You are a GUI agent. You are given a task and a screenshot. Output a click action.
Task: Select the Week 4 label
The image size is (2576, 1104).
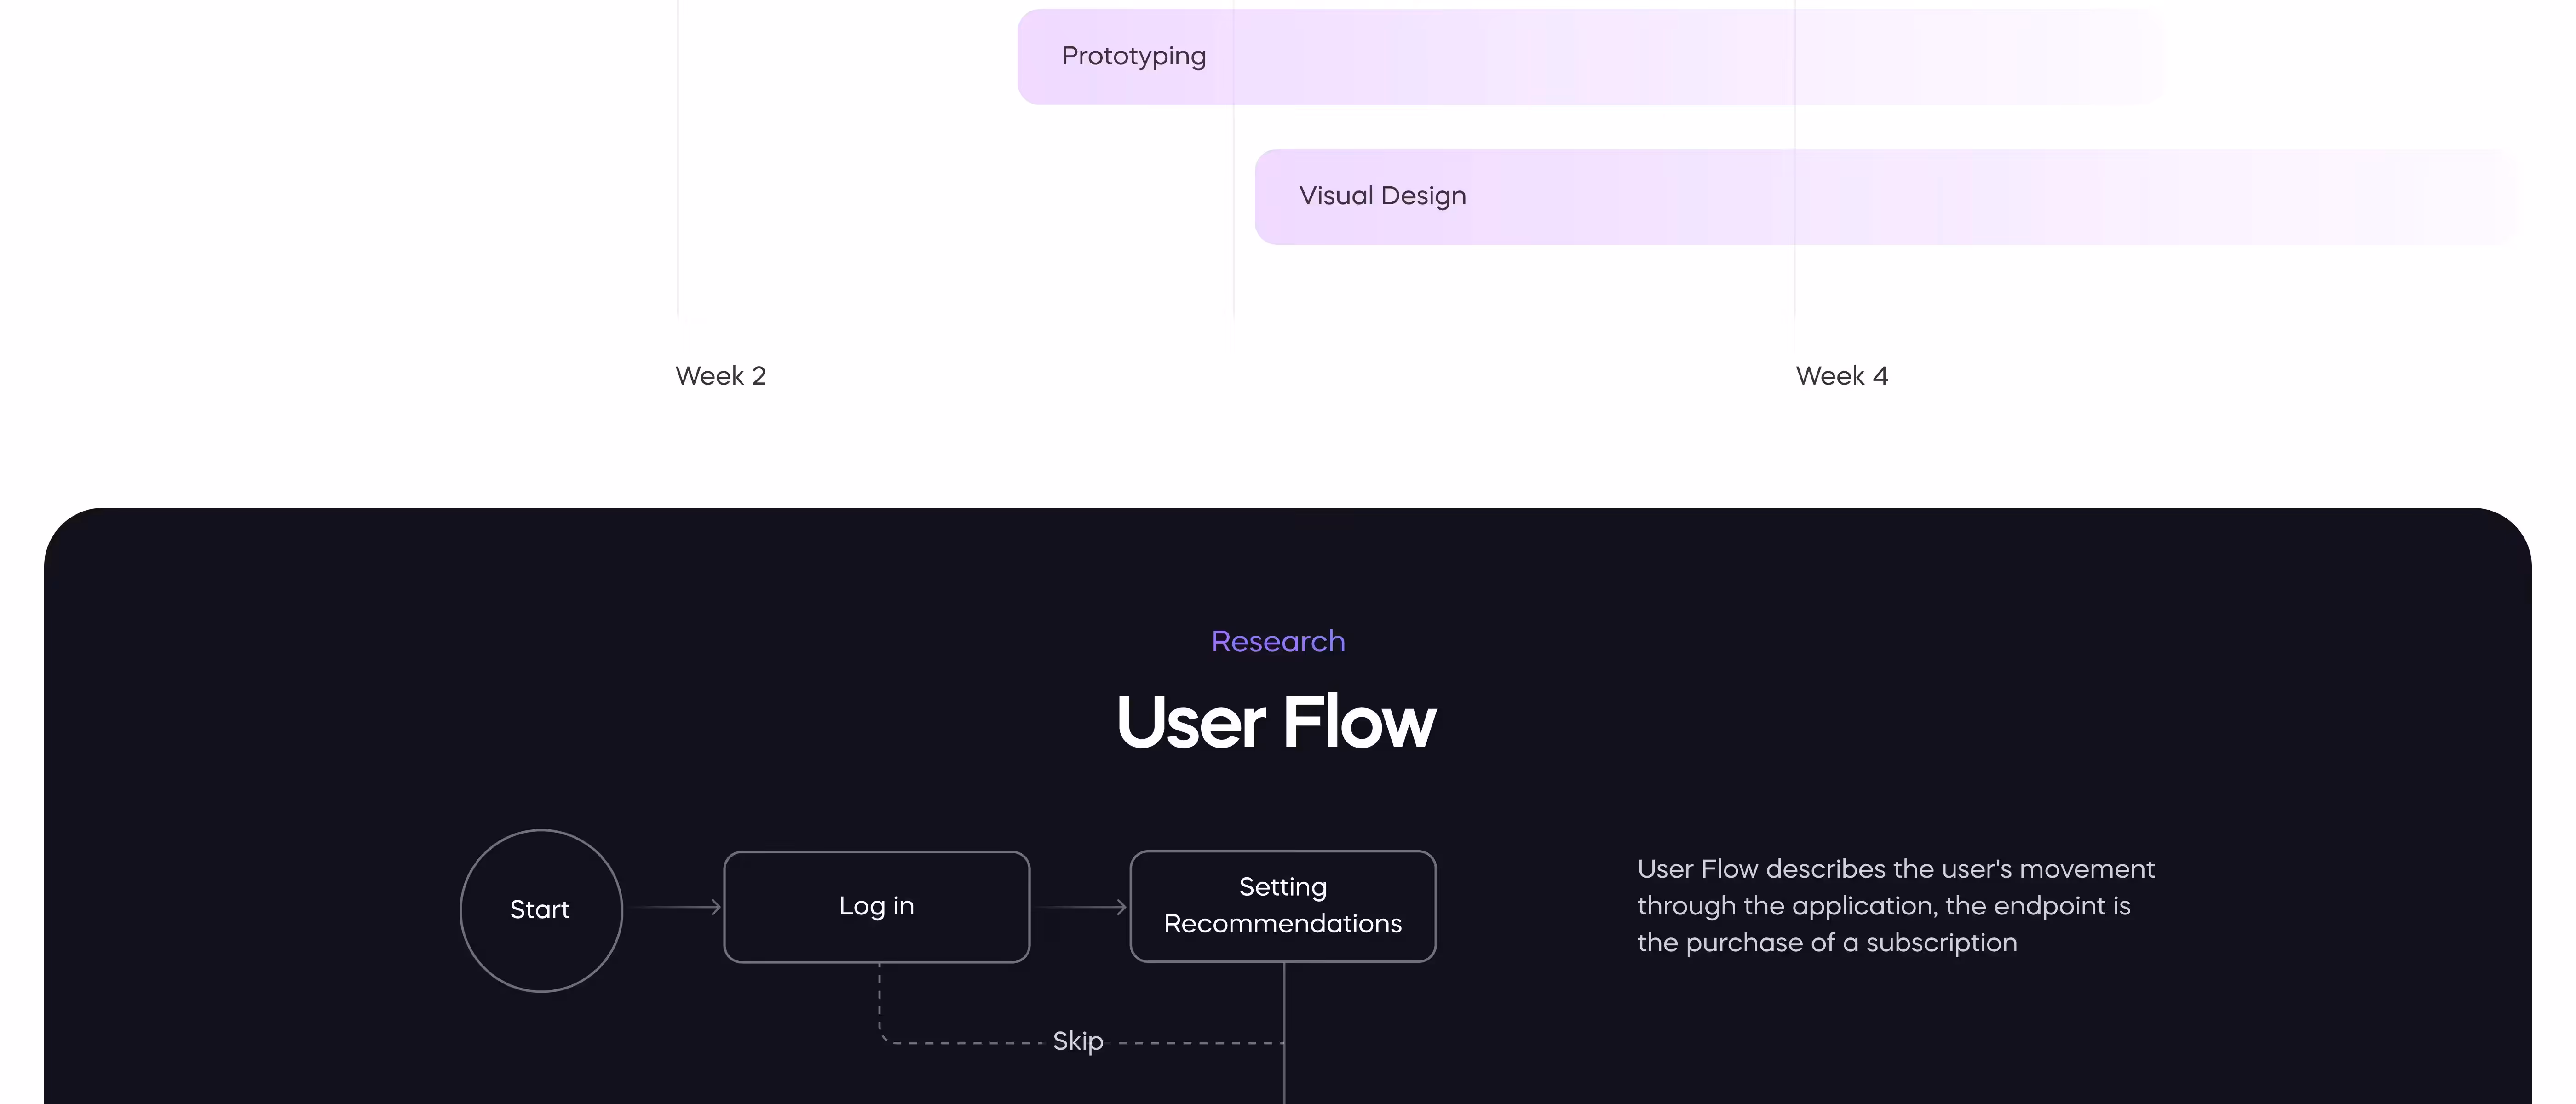click(x=1842, y=376)
